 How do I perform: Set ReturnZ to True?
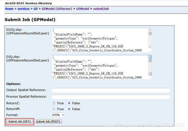54,103
